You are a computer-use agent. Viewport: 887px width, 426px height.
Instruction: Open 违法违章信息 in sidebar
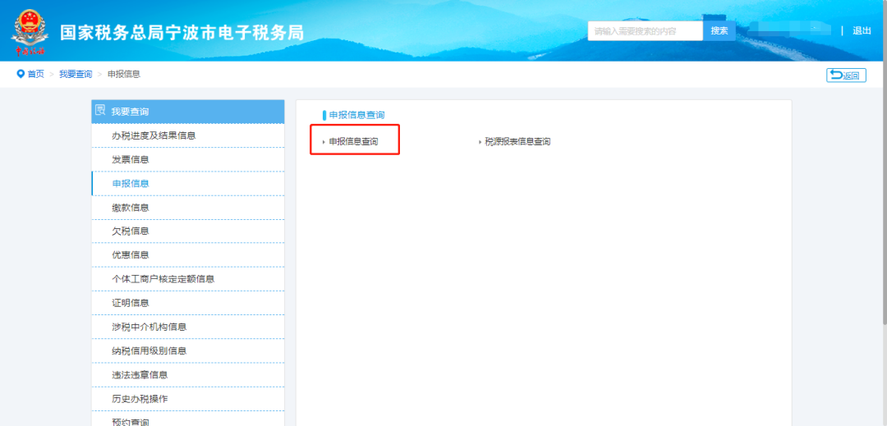(x=188, y=374)
